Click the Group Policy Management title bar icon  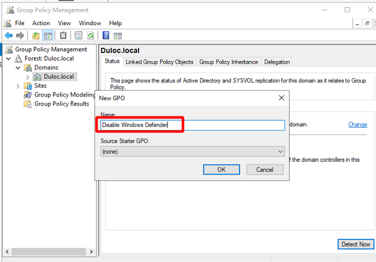[x=10, y=10]
